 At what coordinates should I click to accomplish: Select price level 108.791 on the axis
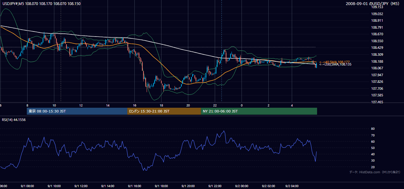(377, 27)
